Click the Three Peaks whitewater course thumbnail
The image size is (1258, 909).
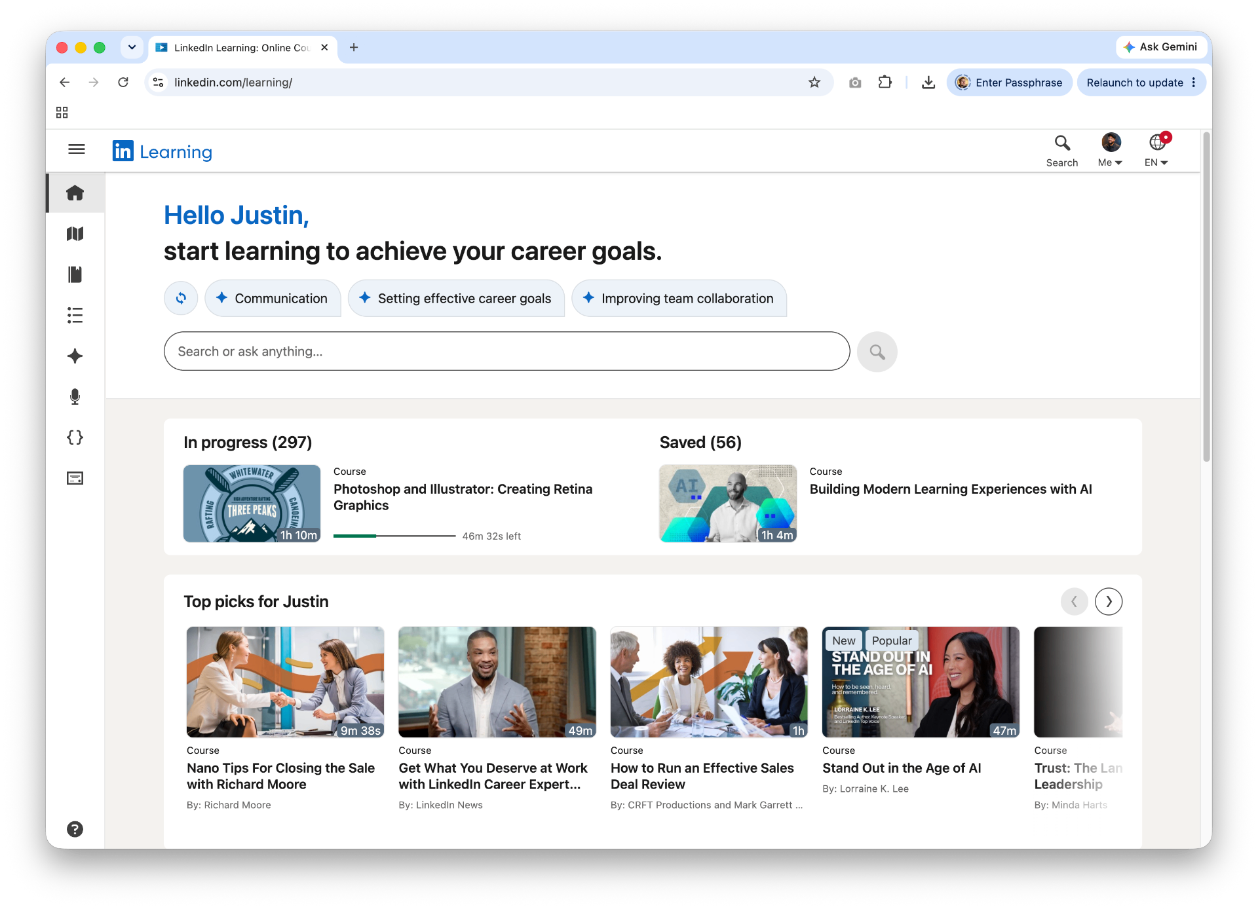click(252, 504)
